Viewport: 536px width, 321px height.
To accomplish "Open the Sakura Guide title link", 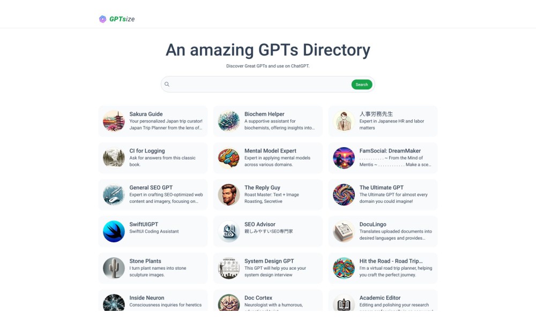I will click(146, 114).
